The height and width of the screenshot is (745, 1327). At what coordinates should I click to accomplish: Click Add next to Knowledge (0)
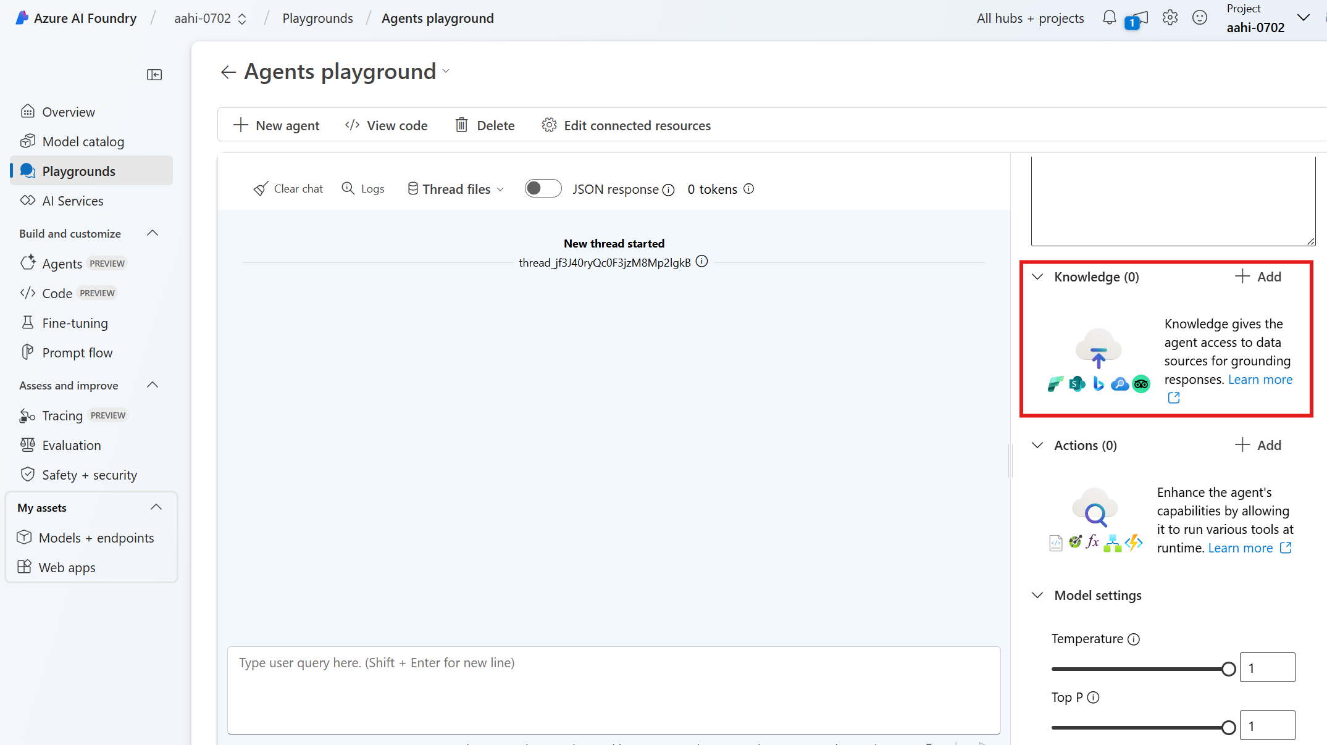[1258, 277]
